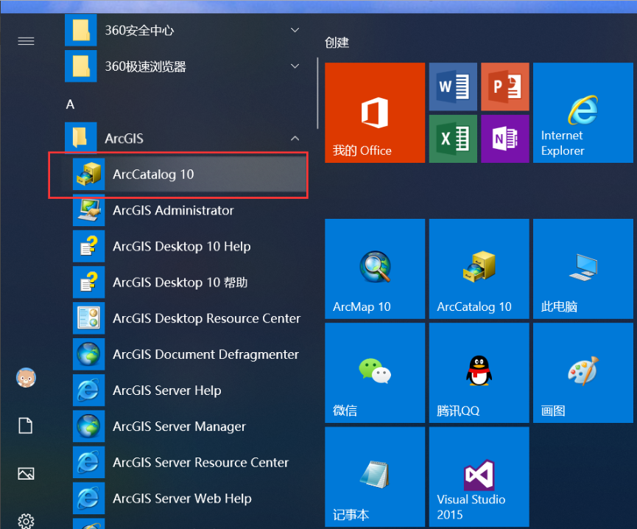Click the letter A group header
637x529 pixels.
tap(70, 105)
